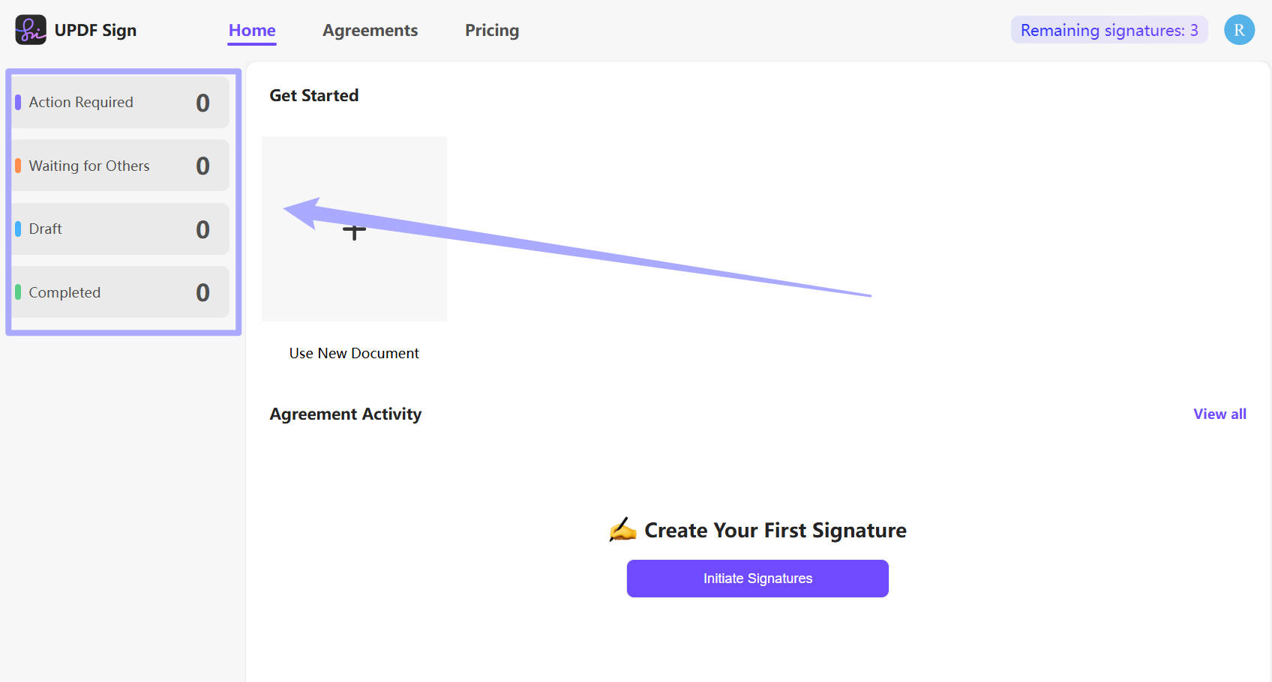This screenshot has height=682, width=1272.
Task: Select the Waiting for Others filter
Action: coord(119,165)
